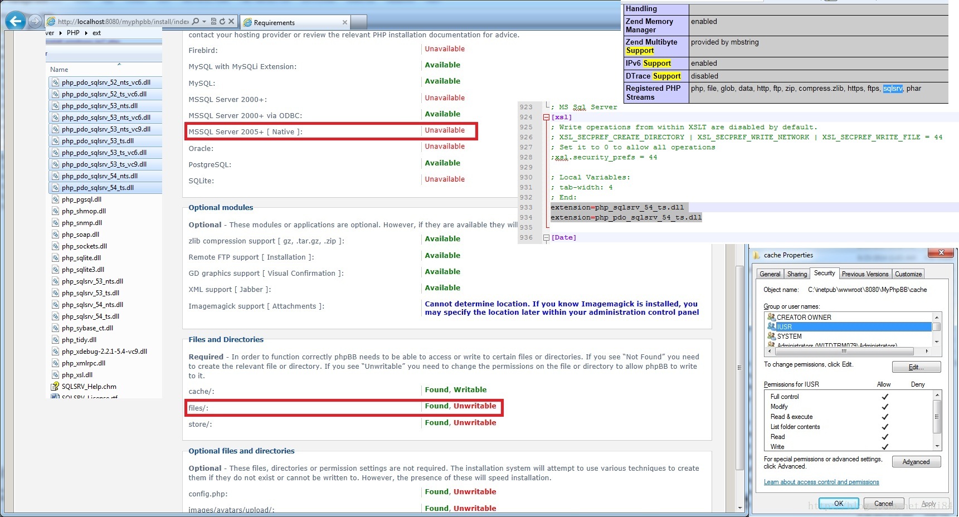959x517 pixels.
Task: Open the Previous Versions tab
Action: tap(865, 274)
